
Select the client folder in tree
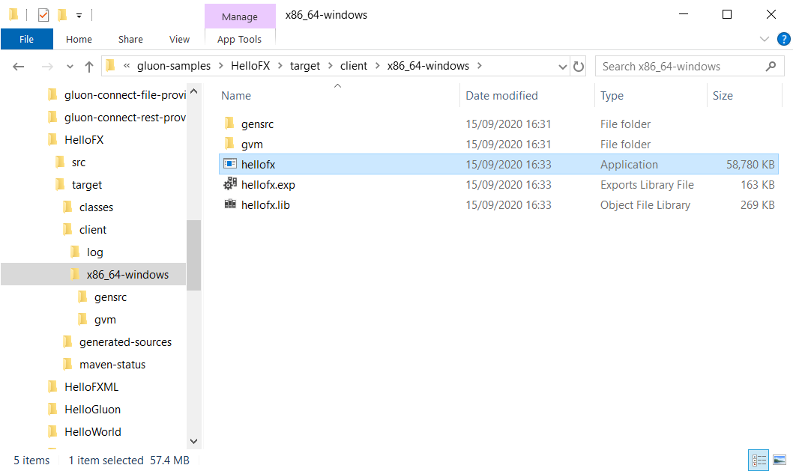(x=92, y=230)
